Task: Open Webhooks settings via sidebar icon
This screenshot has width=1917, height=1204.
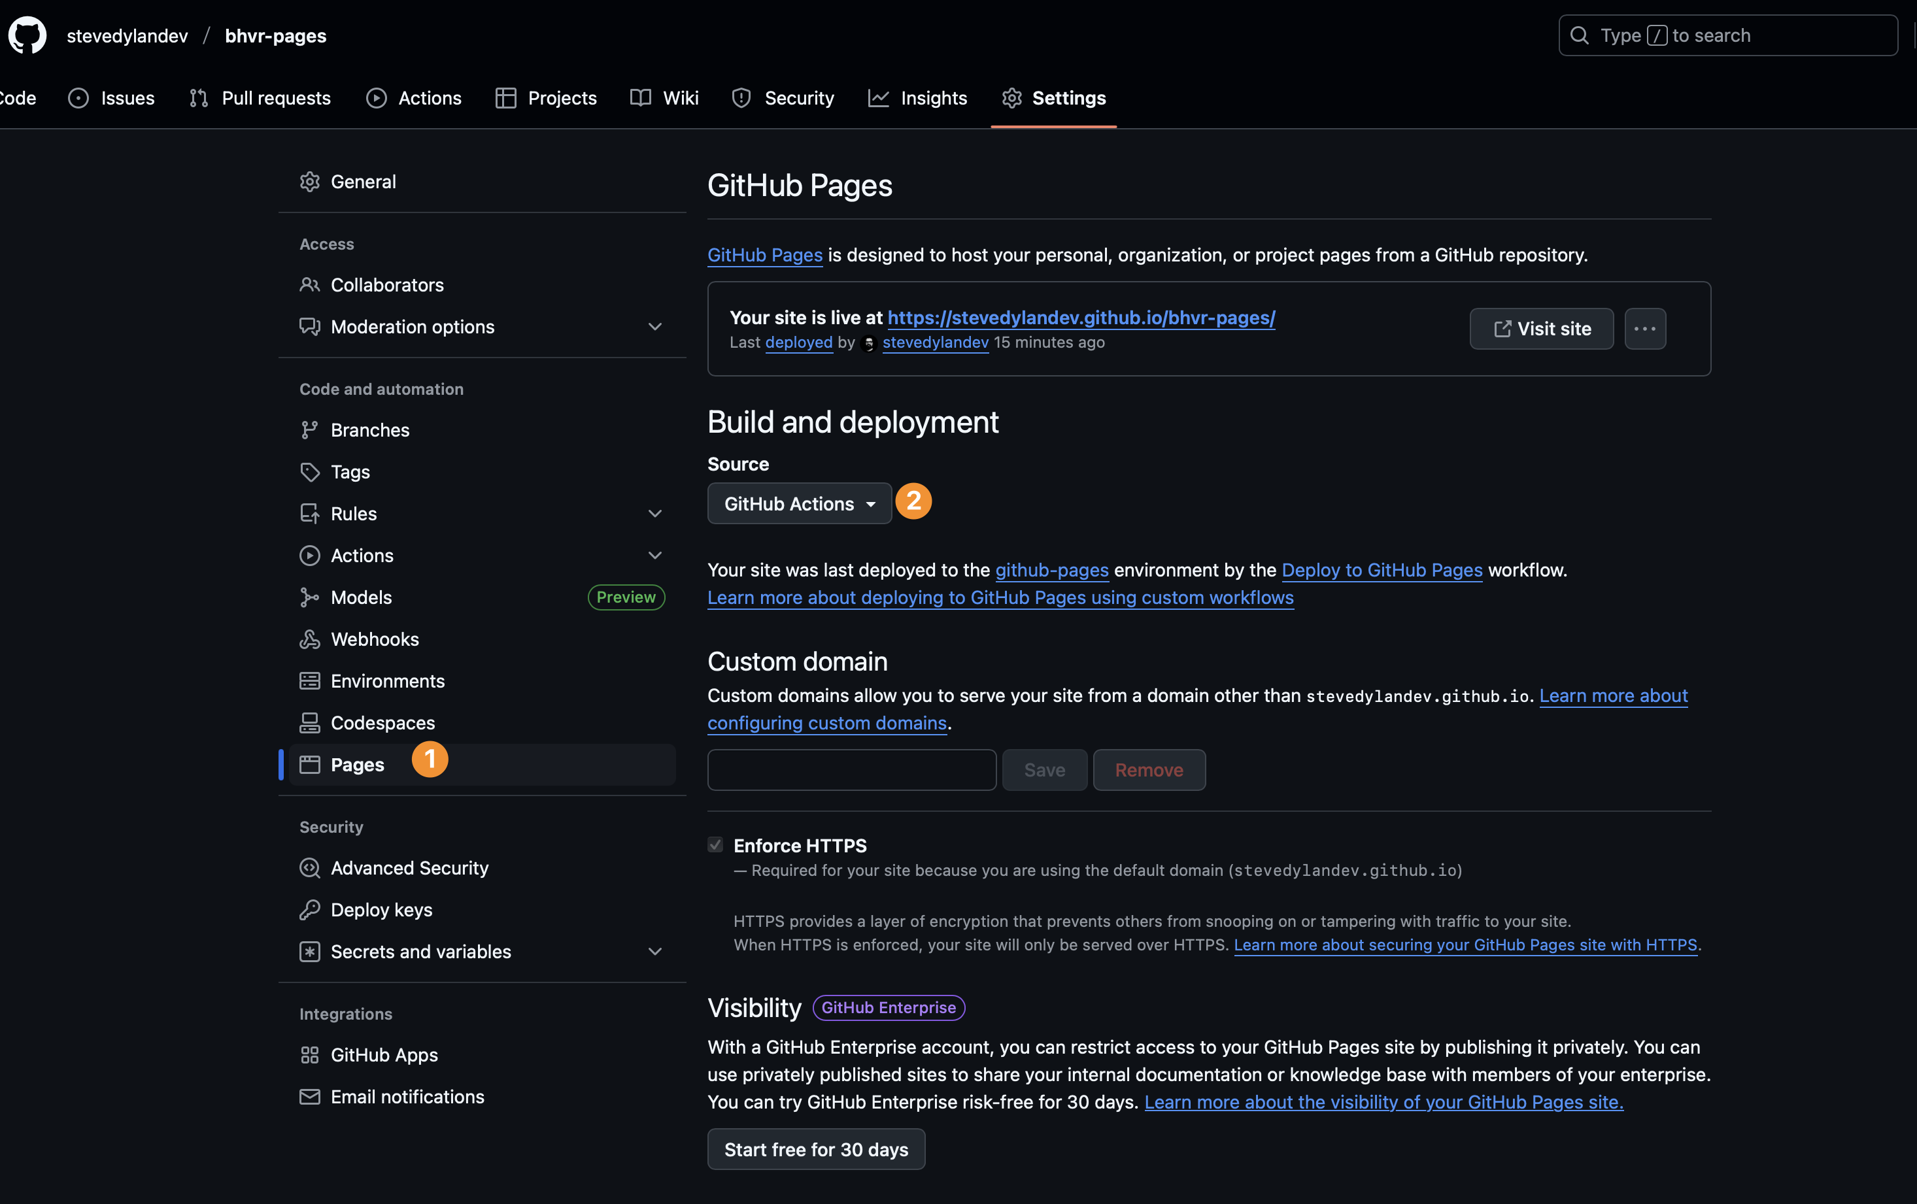Action: coord(311,638)
